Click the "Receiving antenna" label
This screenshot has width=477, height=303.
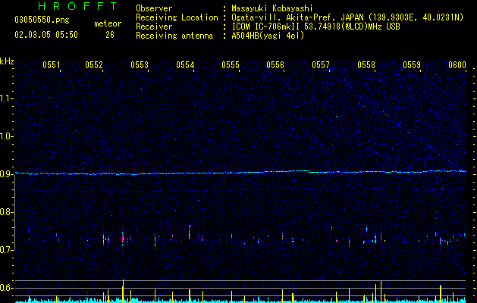pyautogui.click(x=174, y=36)
